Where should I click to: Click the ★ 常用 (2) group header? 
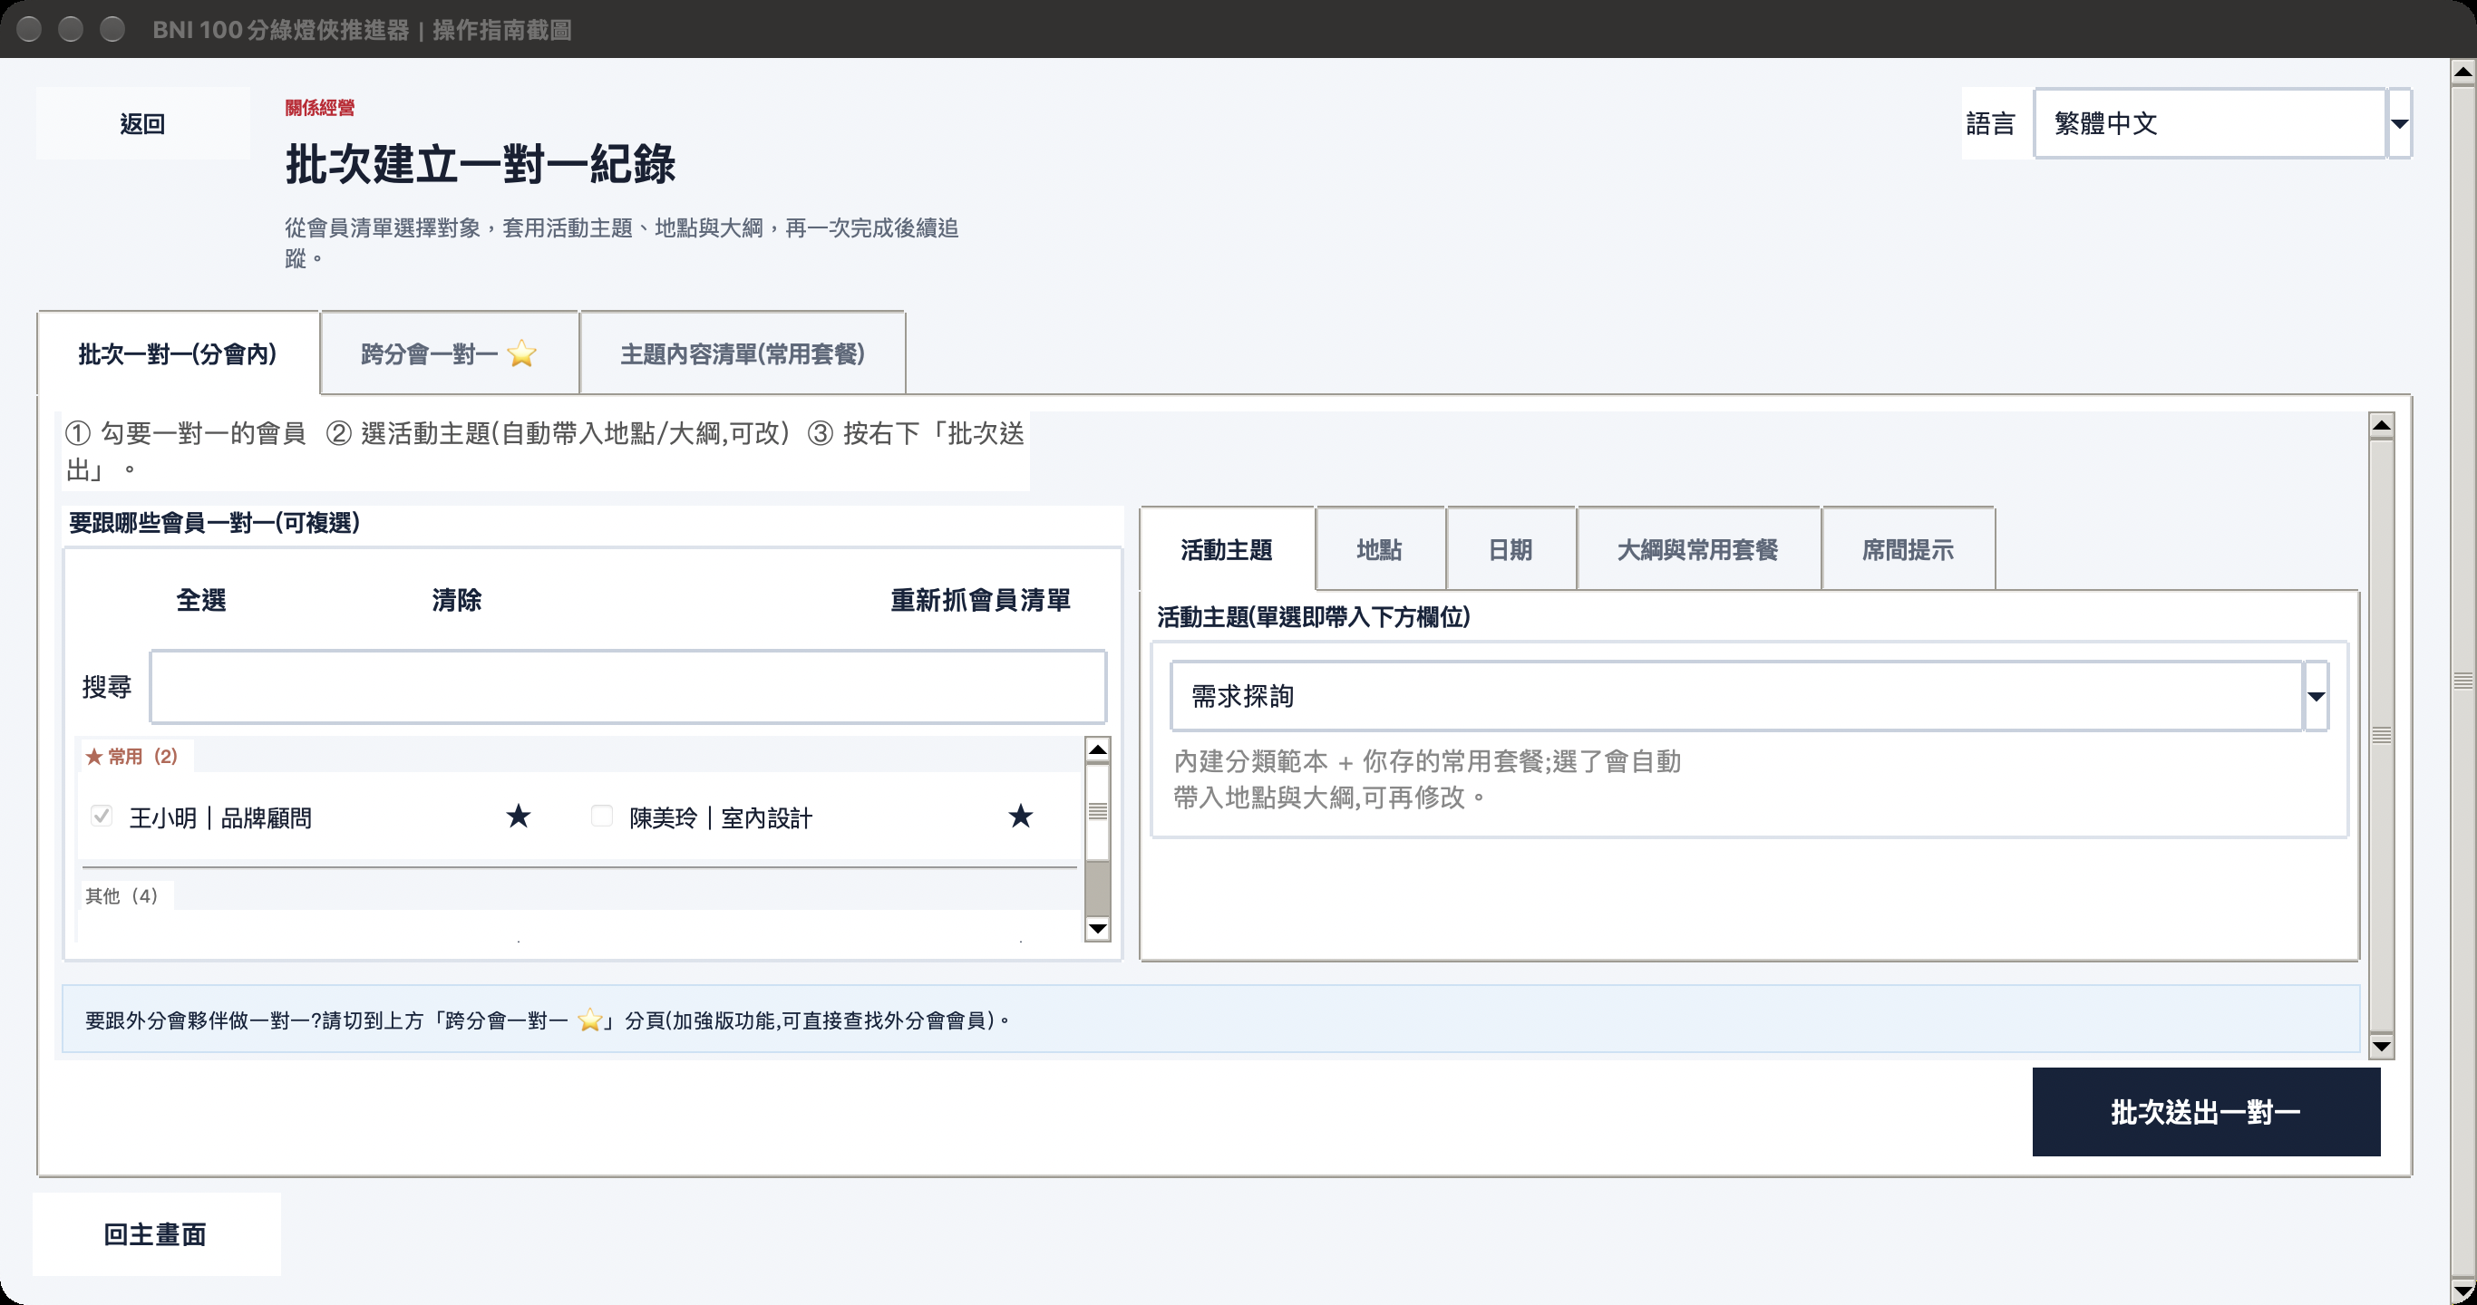click(x=131, y=757)
